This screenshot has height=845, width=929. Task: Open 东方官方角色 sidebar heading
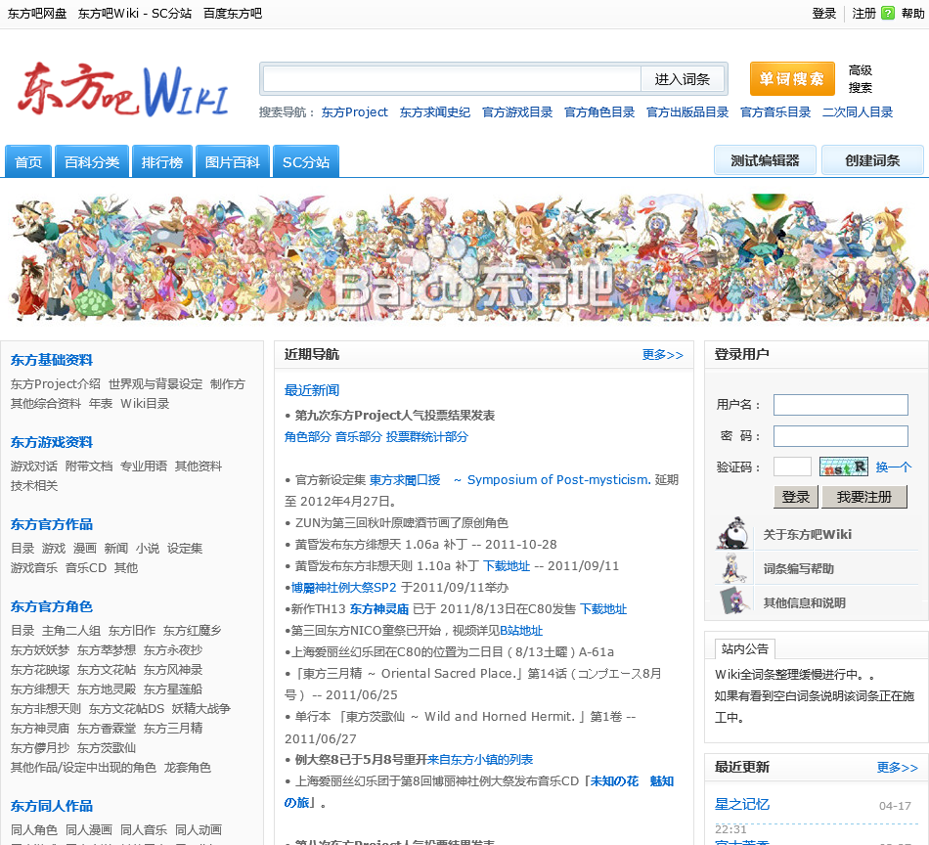pos(52,606)
